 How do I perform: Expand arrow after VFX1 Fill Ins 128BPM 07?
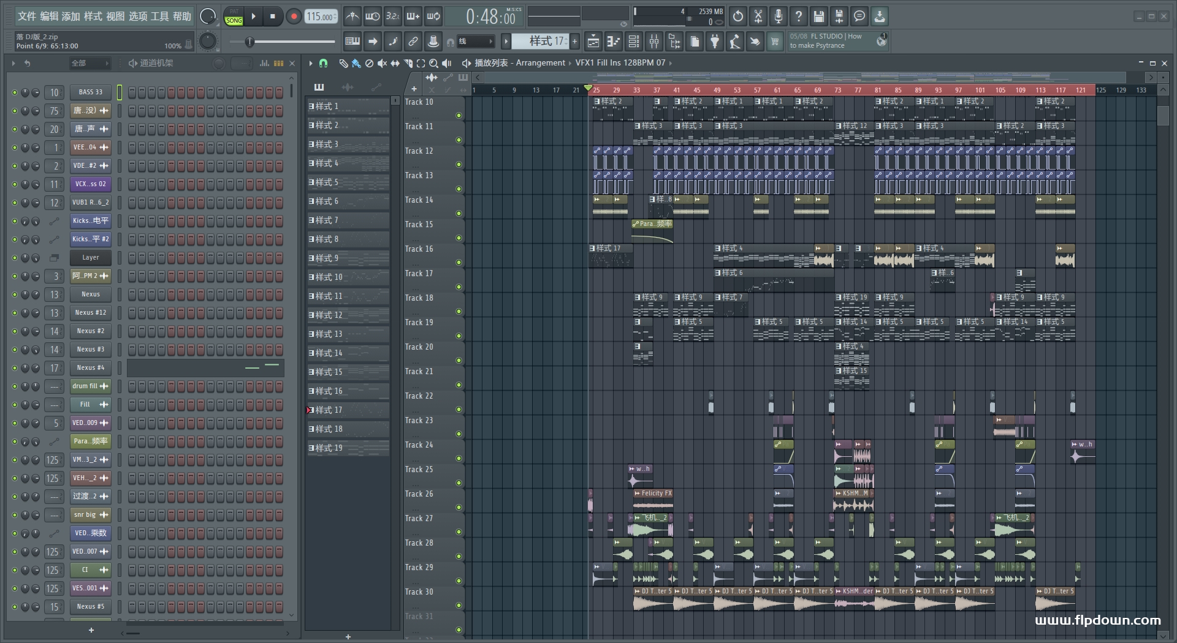coord(671,63)
